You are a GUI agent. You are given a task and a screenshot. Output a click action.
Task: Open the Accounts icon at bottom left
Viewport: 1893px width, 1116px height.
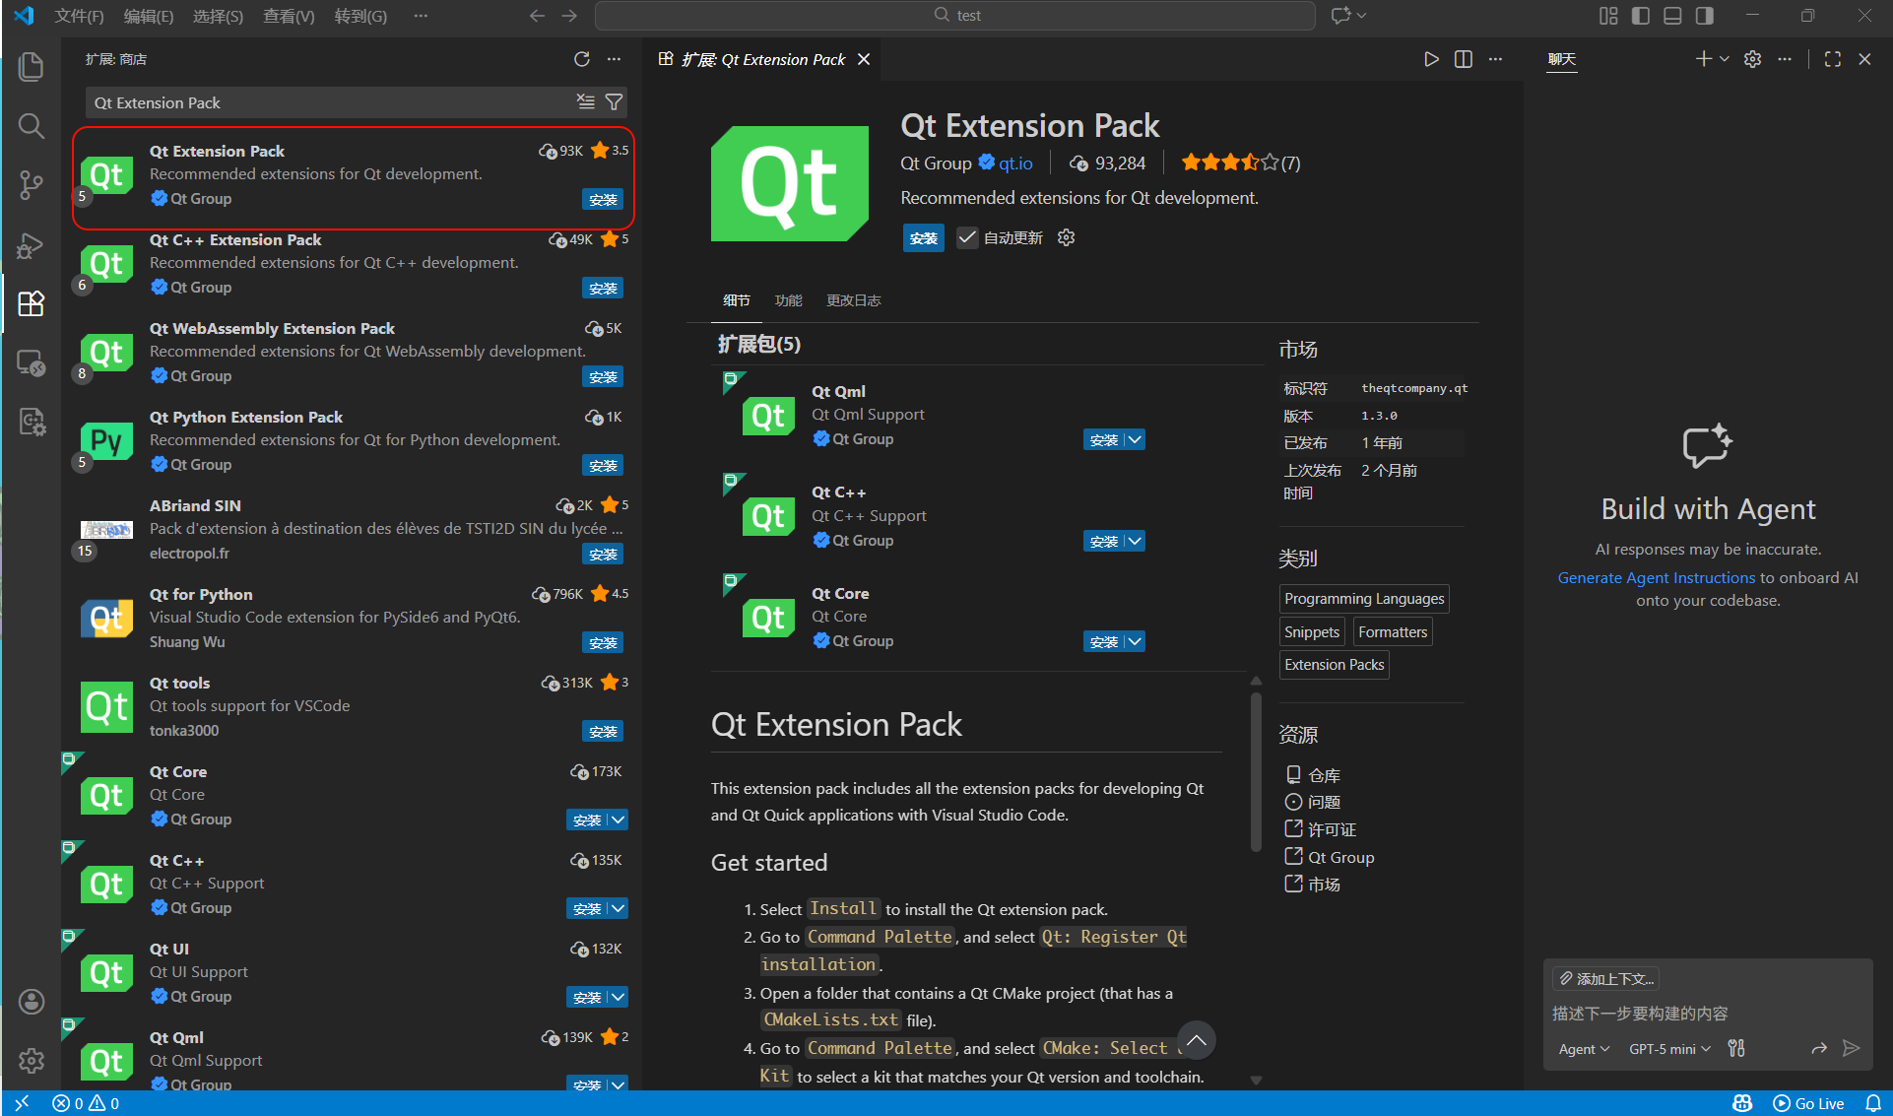31,1002
